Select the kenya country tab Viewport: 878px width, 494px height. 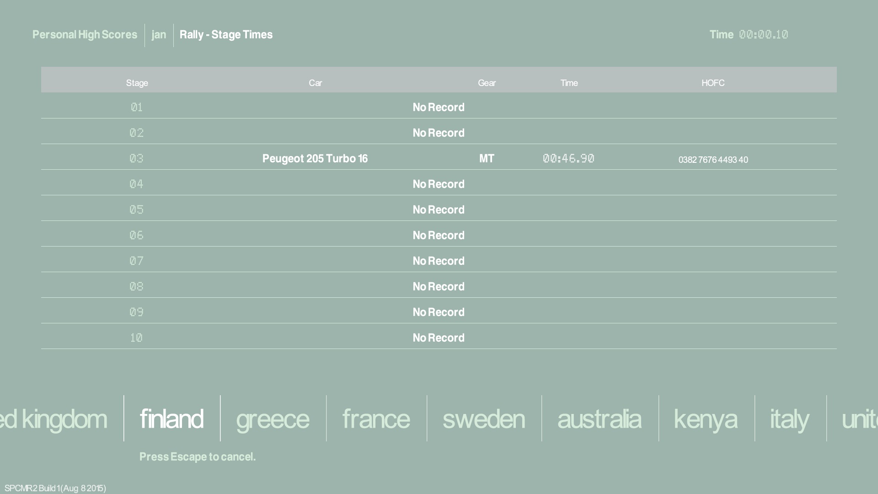point(706,419)
